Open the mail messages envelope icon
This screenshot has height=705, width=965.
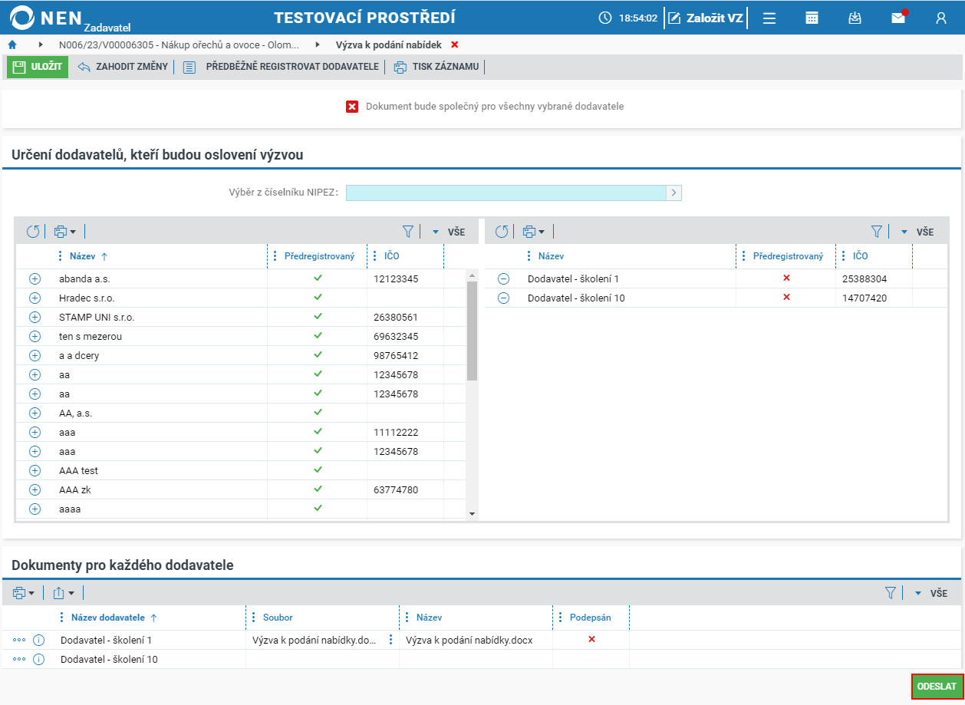[x=898, y=18]
